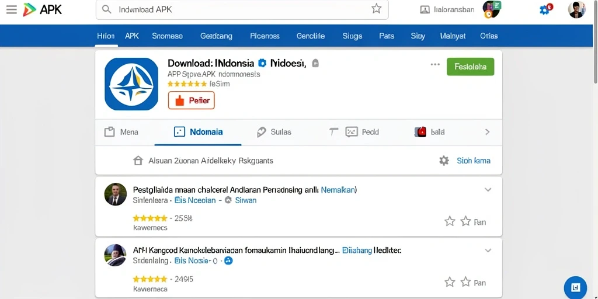Click the colorful APK play logo
Image resolution: width=598 pixels, height=299 pixels.
[x=29, y=9]
